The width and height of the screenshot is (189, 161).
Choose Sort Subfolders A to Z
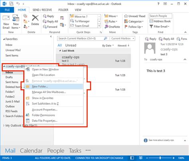click(x=54, y=104)
